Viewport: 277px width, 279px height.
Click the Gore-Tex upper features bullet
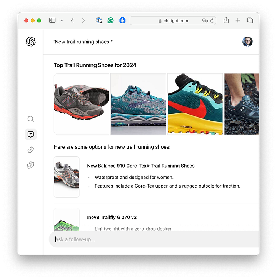(x=167, y=186)
